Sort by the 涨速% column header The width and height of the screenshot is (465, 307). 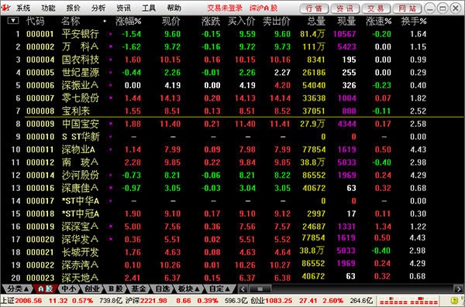(379, 21)
